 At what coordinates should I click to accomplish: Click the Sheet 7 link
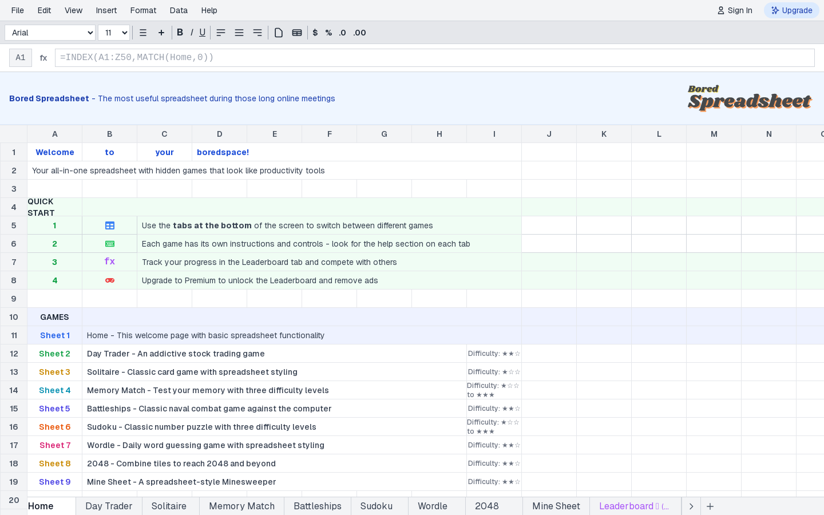click(54, 445)
